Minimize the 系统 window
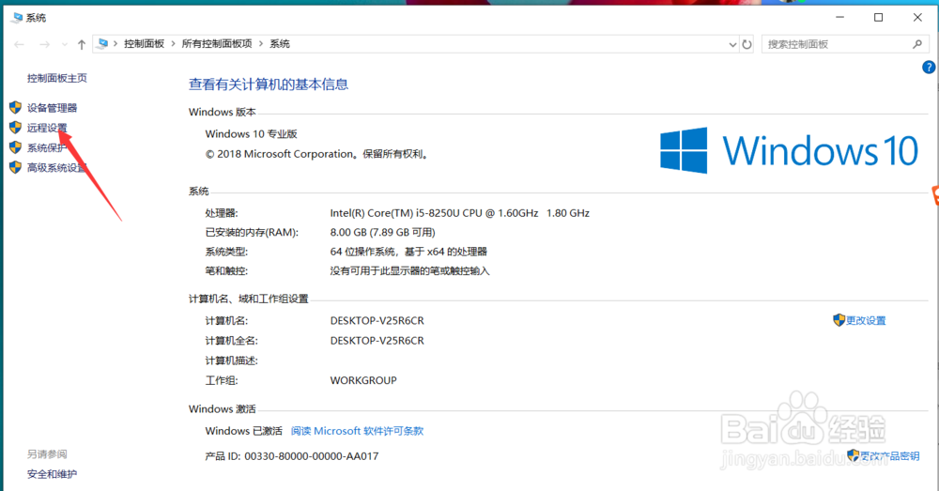Screen dimensions: 939x491 (x=840, y=17)
